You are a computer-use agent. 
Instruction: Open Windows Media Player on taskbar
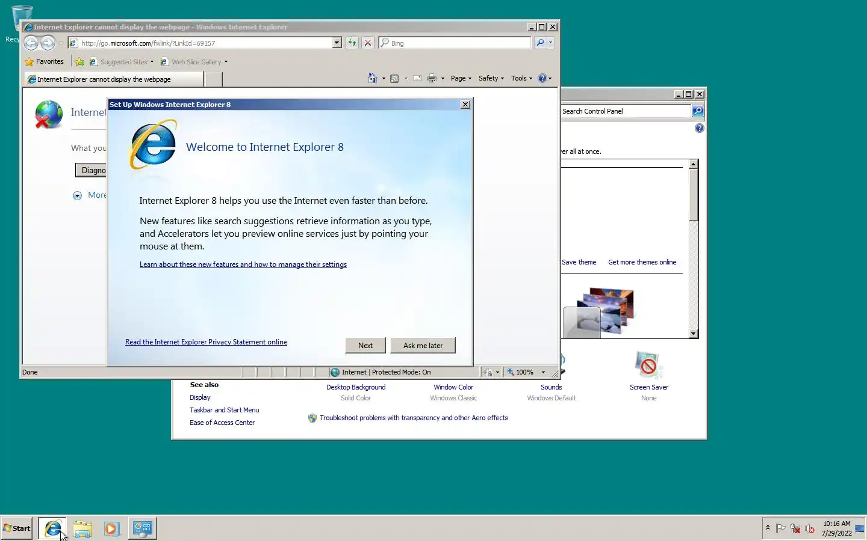[111, 528]
